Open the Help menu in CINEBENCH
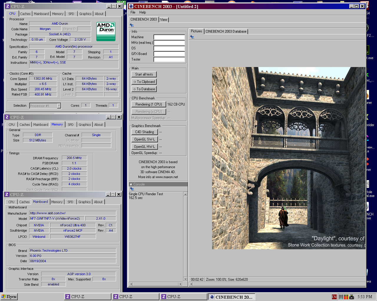The image size is (377, 301). pyautogui.click(x=143, y=12)
